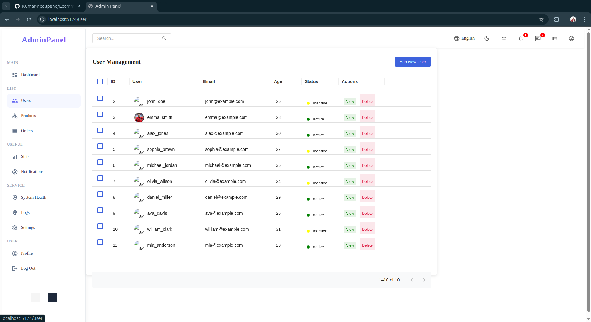Bookmark page with star icon
Image resolution: width=591 pixels, height=322 pixels.
point(541,19)
